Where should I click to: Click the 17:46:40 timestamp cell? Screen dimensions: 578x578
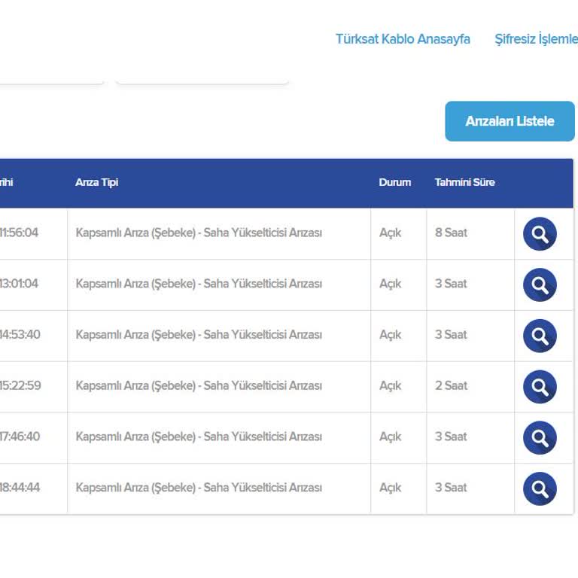(x=20, y=437)
